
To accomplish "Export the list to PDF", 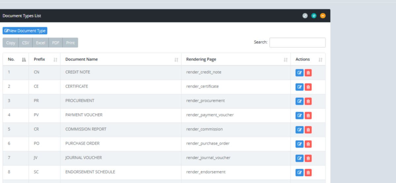I will click(55, 43).
